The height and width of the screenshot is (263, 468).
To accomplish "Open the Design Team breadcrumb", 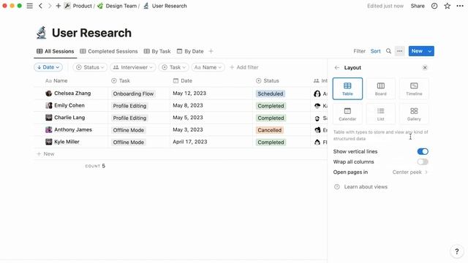I will [117, 6].
